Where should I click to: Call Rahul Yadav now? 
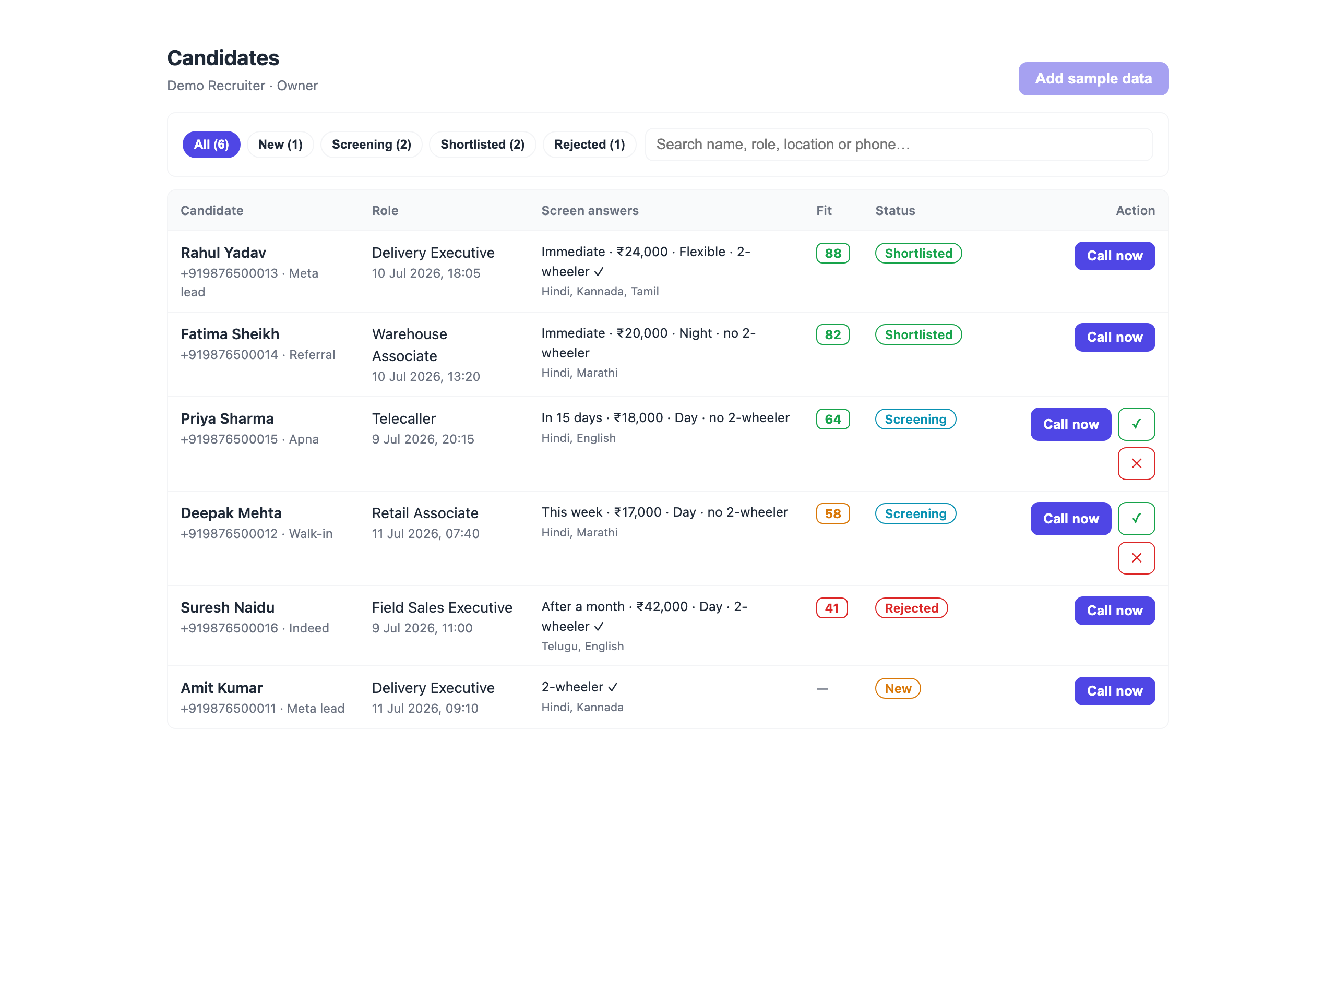1115,256
